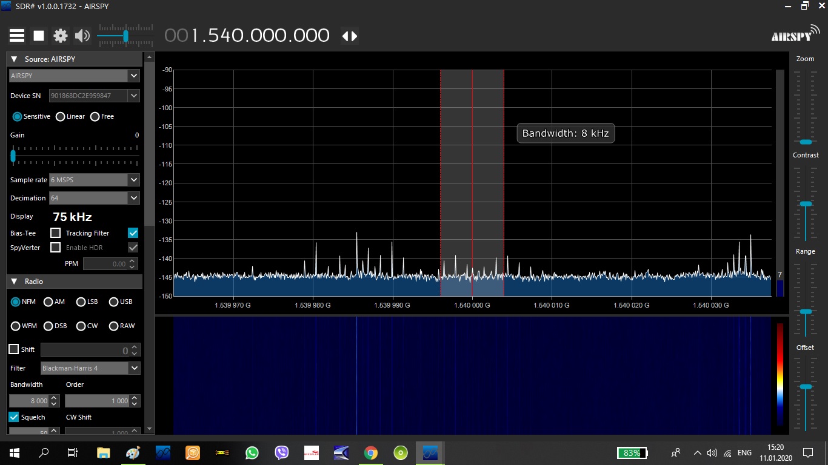Increase PPM value with the stepper

pyautogui.click(x=133, y=261)
